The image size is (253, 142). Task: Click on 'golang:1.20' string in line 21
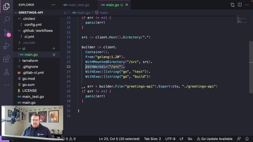click(x=108, y=57)
